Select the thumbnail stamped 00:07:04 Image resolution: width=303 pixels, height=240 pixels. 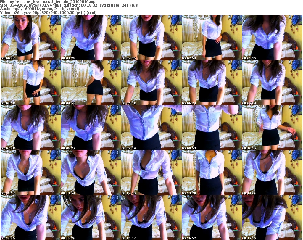coord(272,83)
